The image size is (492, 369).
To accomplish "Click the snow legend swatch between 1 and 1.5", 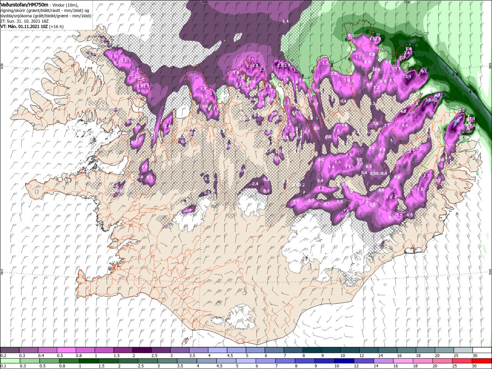I will point(104,350).
